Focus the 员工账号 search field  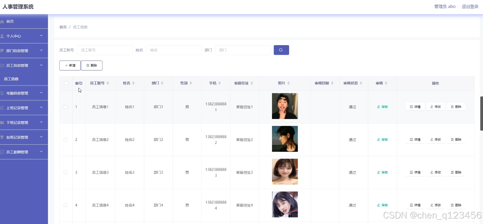[x=105, y=50]
